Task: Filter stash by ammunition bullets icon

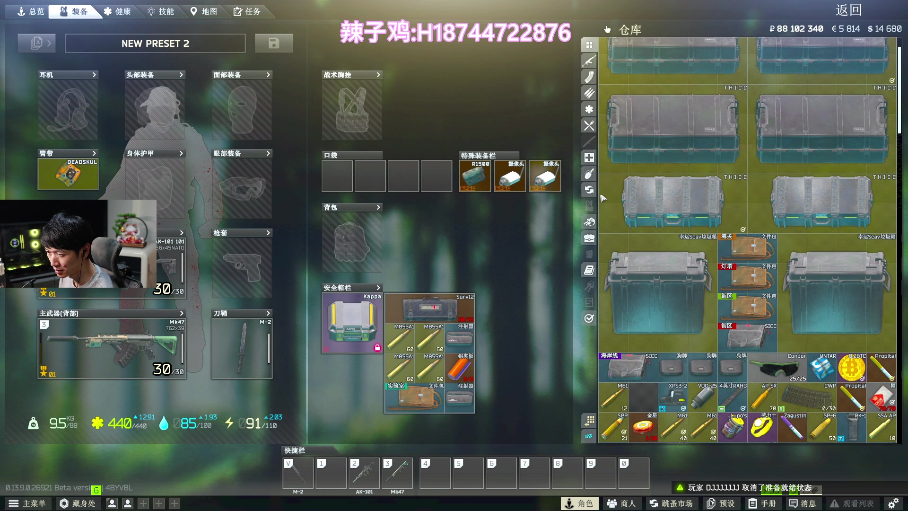Action: [x=589, y=93]
